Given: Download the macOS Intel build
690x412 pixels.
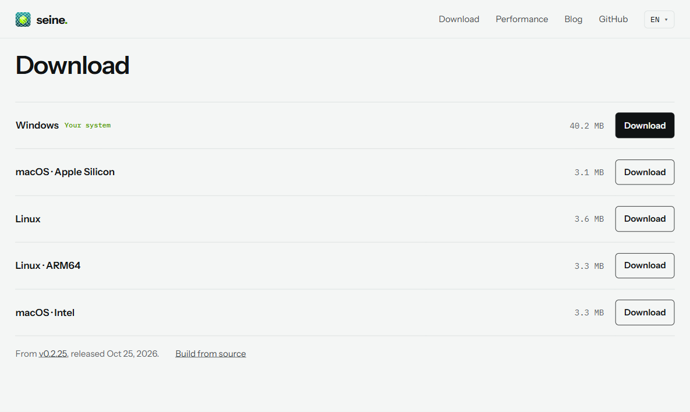Looking at the screenshot, I should [644, 312].
